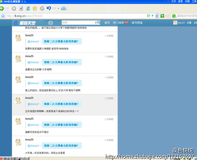Viewport: 197px width, 160px height.
Task: Refresh the page with green reload icon
Action: coord(28,8)
